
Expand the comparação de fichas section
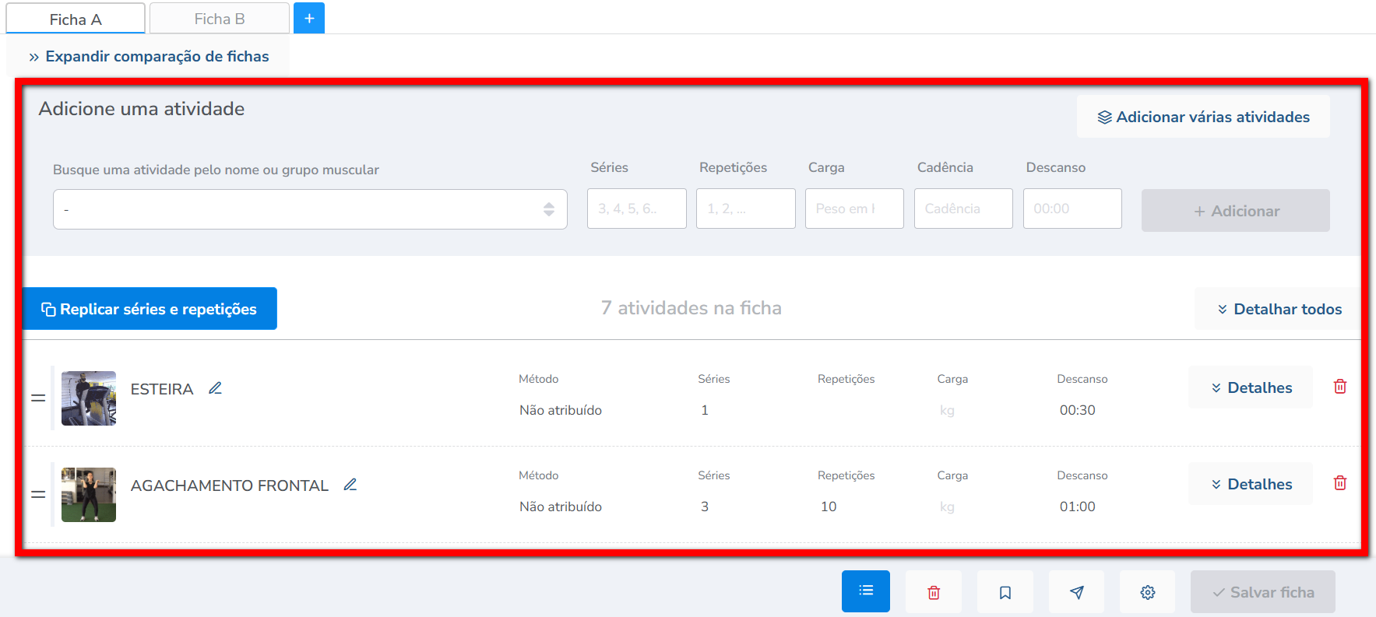click(149, 57)
